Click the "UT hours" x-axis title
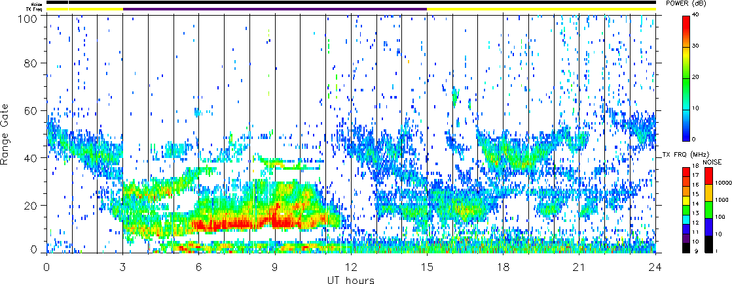 coord(352,279)
